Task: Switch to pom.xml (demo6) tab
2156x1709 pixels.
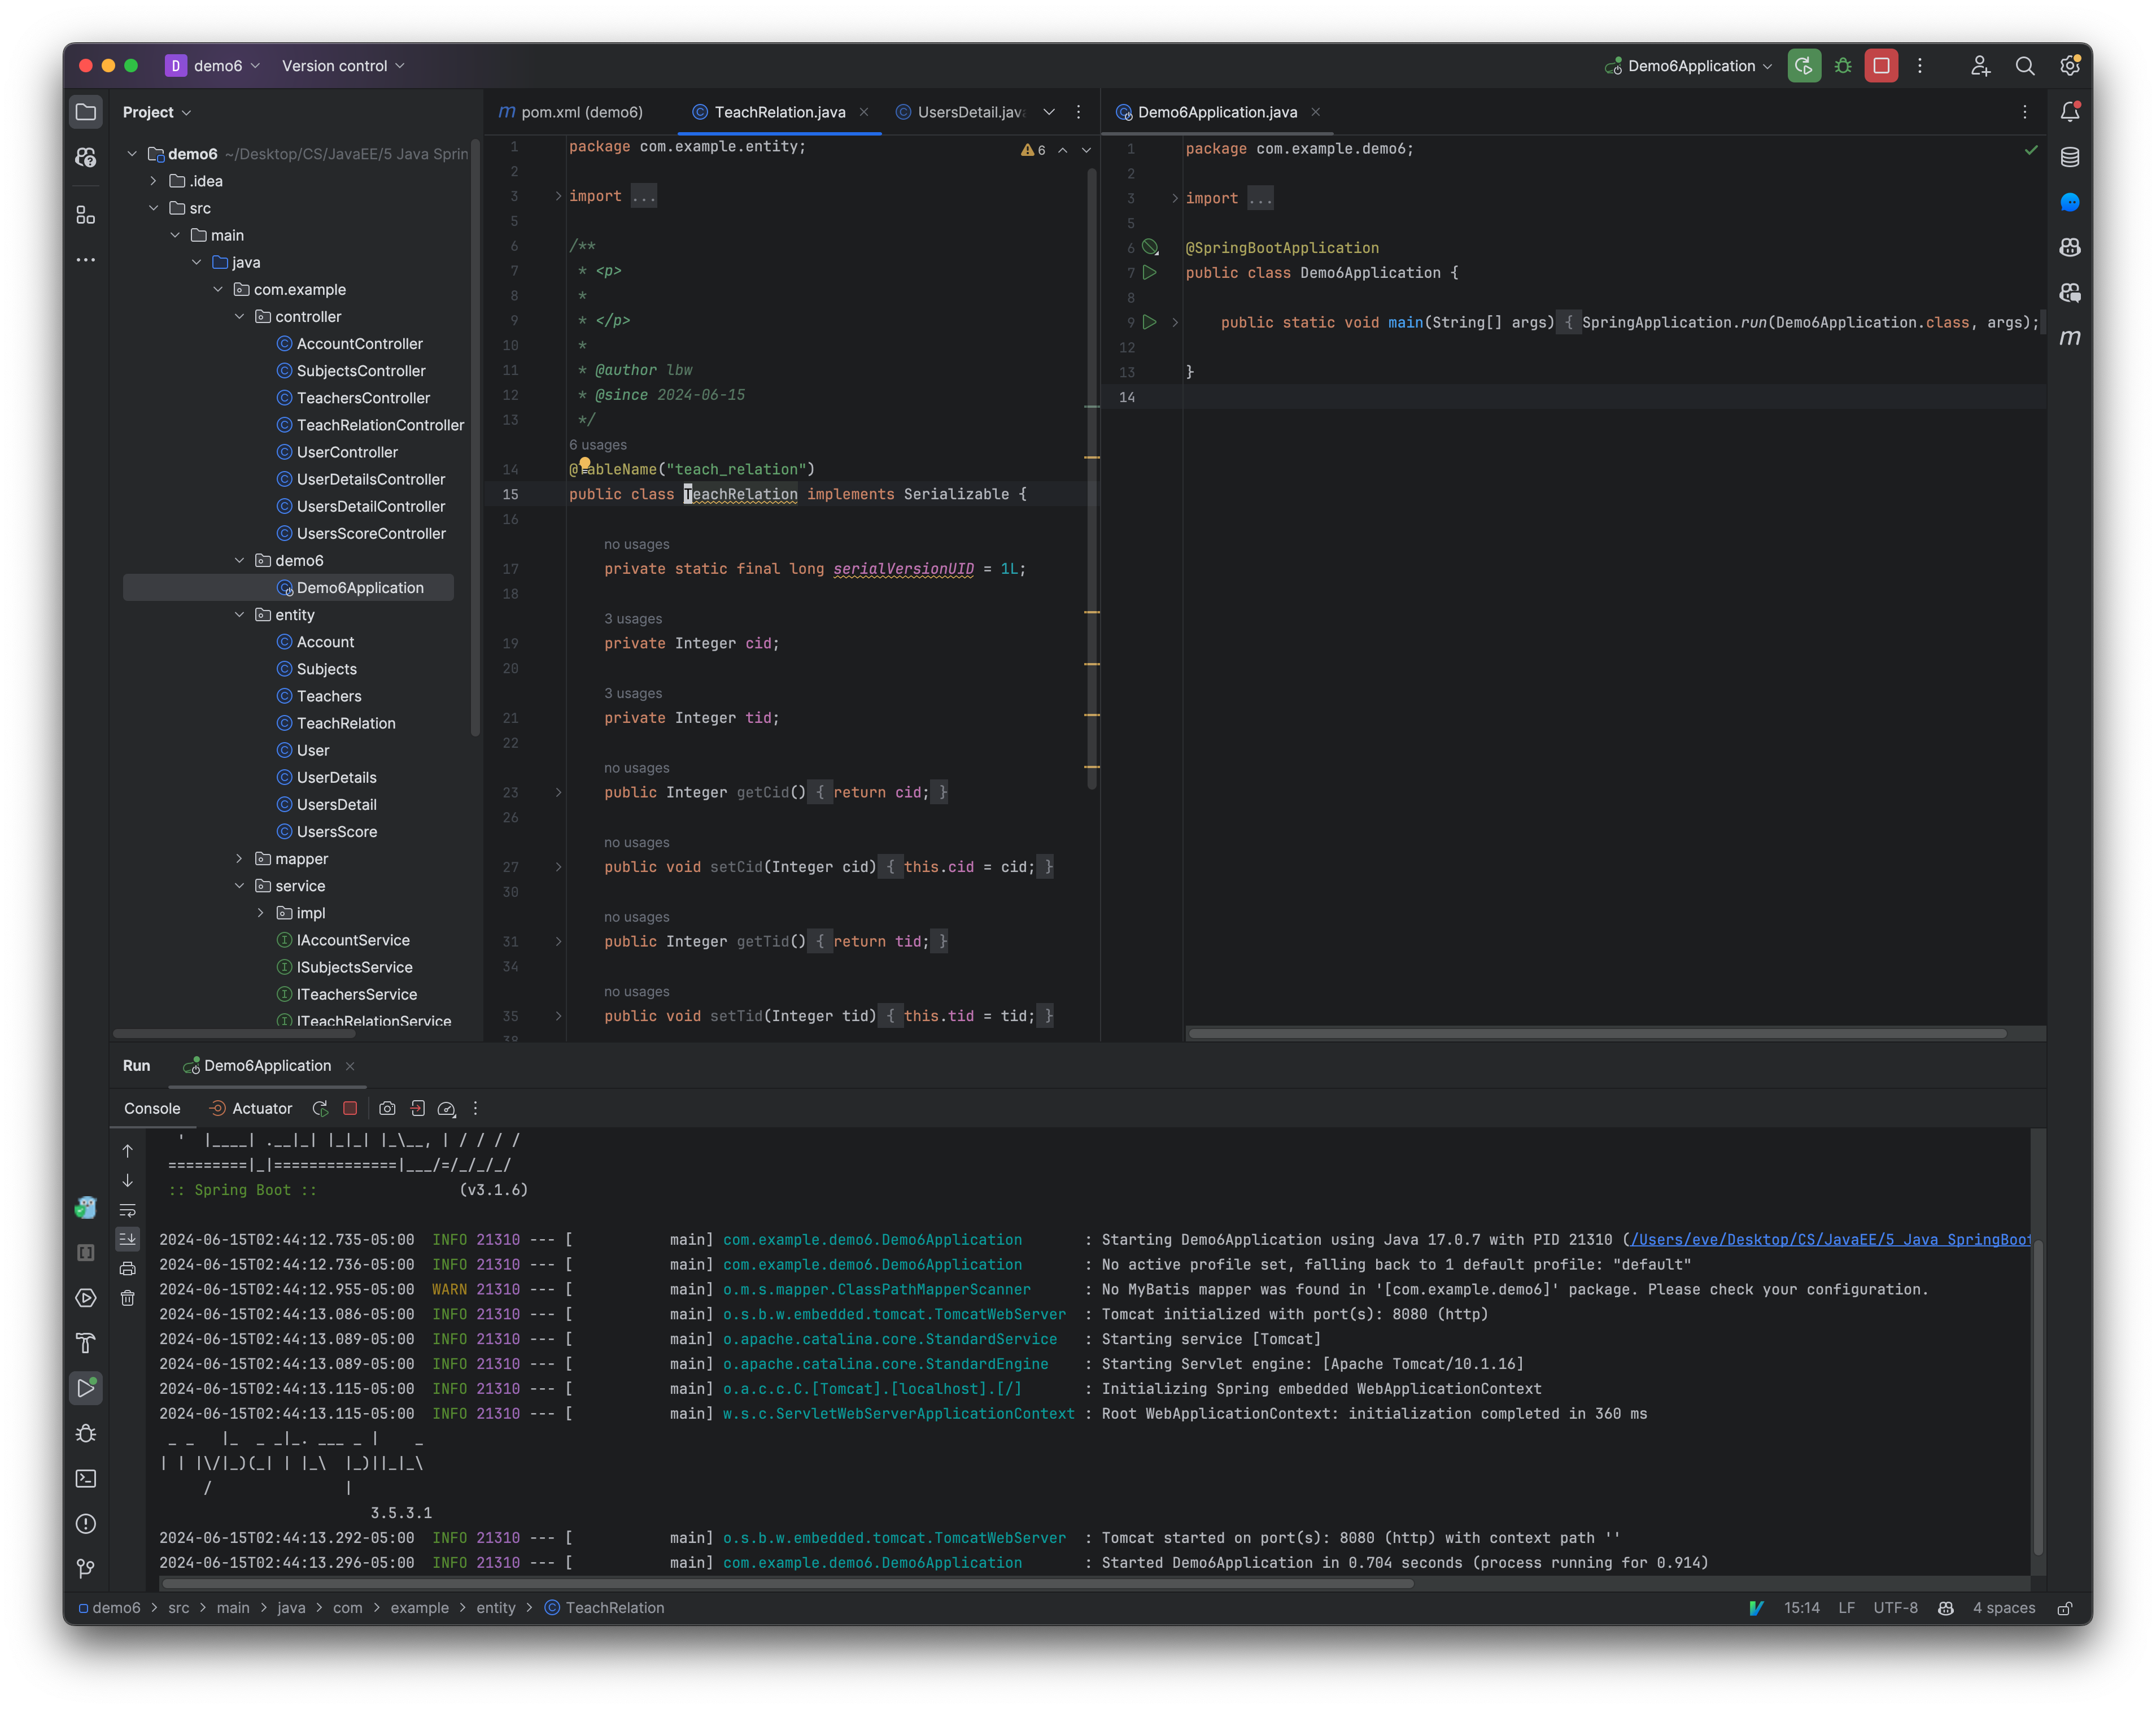Action: coord(571,112)
